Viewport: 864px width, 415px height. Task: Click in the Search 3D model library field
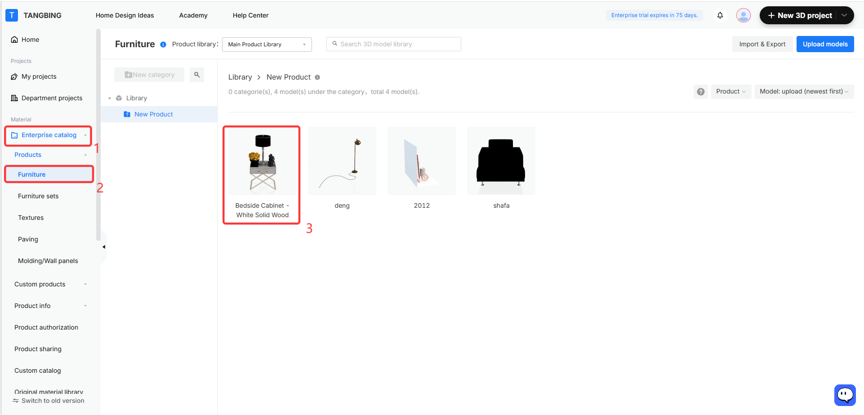coord(394,44)
